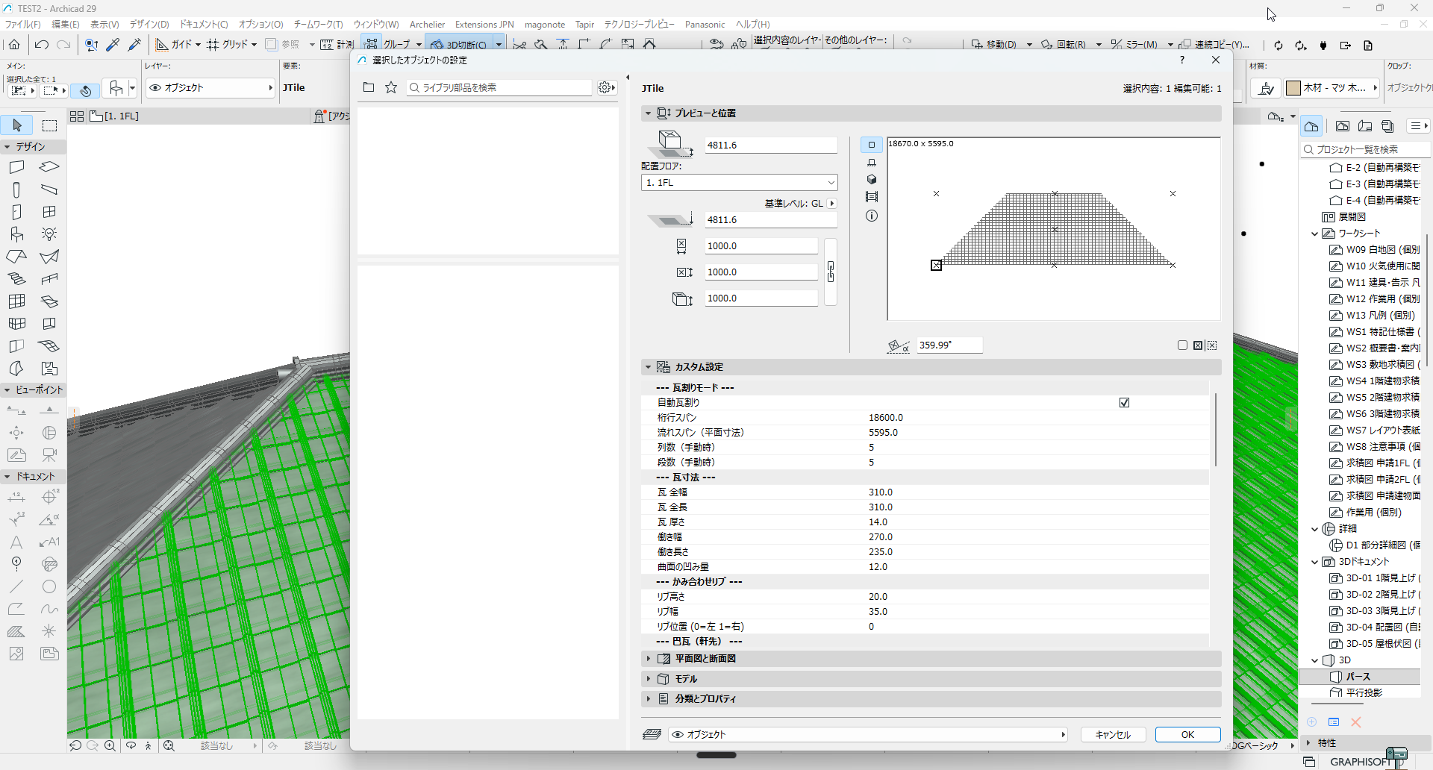Click the Undo arrow in toolbar

[x=42, y=45]
